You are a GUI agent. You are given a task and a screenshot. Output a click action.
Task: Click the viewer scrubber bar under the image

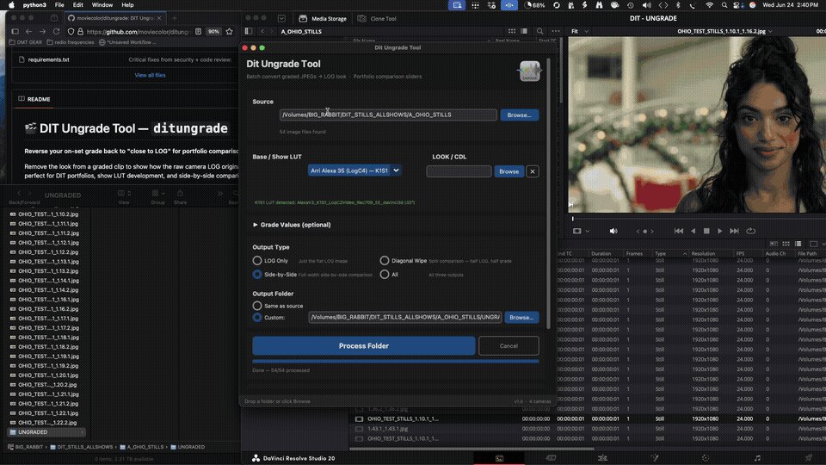699,219
